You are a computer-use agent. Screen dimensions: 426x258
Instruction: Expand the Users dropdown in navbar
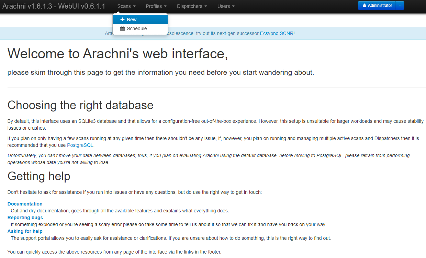click(226, 6)
